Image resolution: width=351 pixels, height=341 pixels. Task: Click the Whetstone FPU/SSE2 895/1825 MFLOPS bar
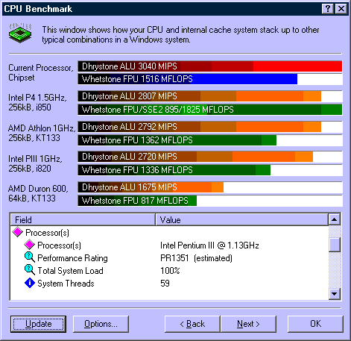[210, 110]
